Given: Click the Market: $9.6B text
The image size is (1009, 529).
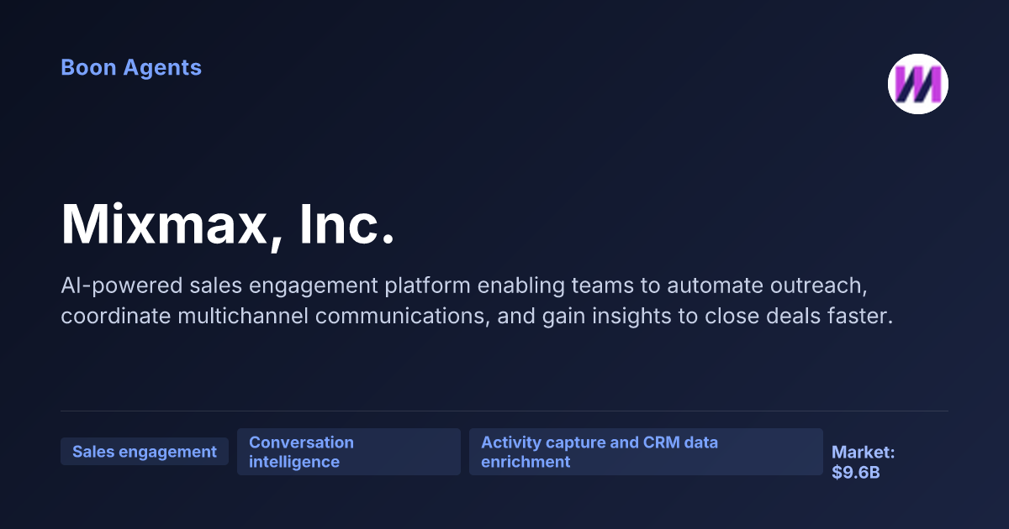Looking at the screenshot, I should coord(864,462).
